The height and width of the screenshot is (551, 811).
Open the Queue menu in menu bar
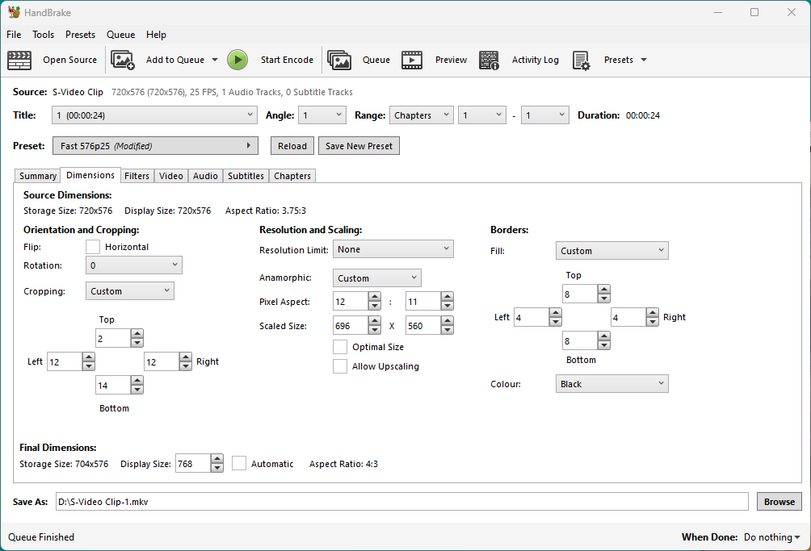click(x=120, y=35)
